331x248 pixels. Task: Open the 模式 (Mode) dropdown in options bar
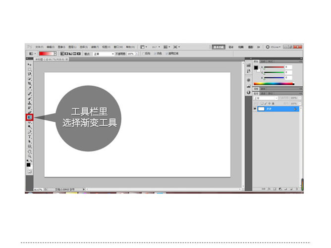103,53
